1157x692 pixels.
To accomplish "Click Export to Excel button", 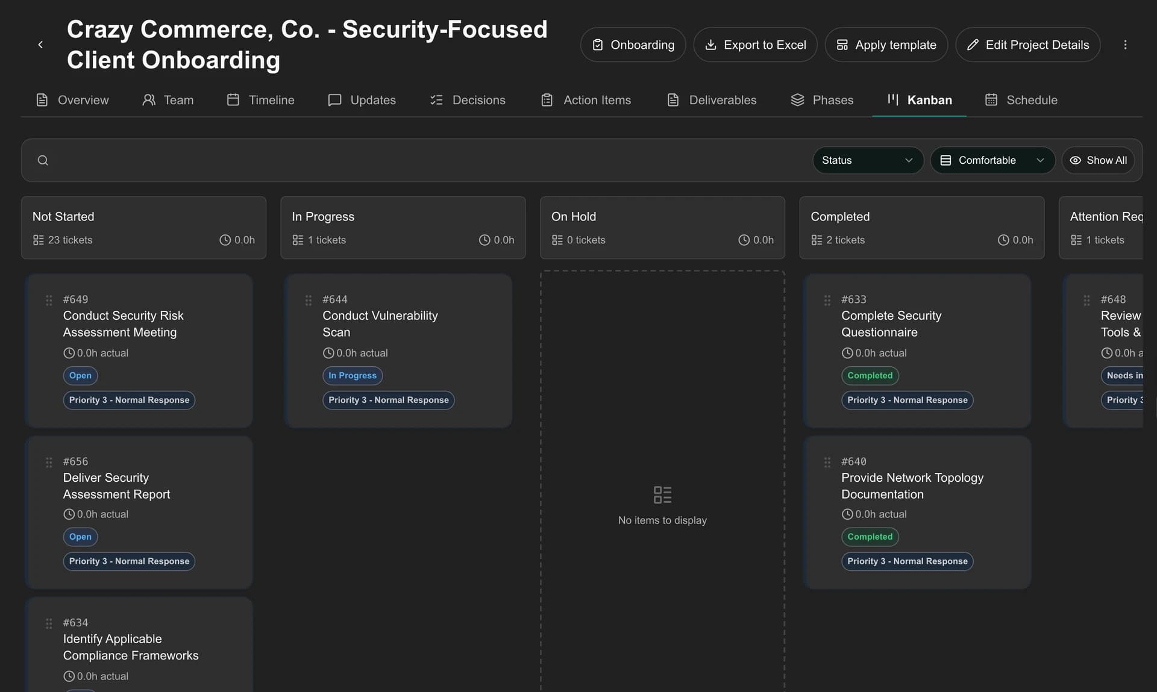I will [x=755, y=45].
